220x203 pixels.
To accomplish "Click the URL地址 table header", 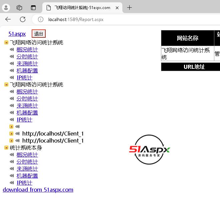I will pos(194,67).
